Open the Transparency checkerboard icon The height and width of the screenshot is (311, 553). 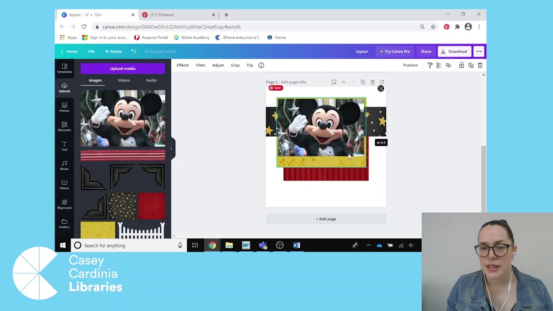(439, 65)
